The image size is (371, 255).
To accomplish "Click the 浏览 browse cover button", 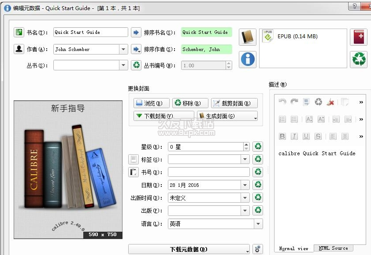I will [152, 103].
